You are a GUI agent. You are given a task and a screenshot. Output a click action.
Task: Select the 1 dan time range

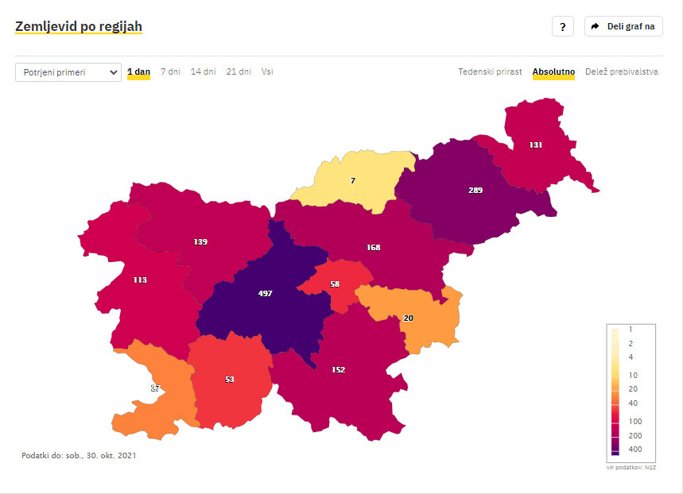pos(138,71)
